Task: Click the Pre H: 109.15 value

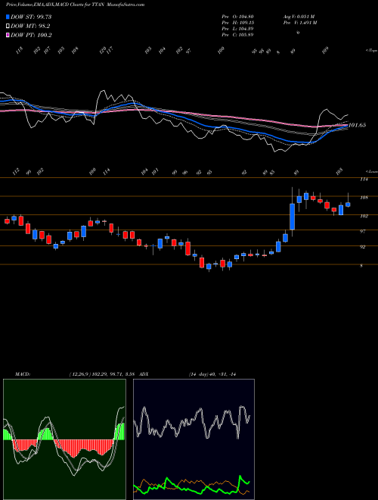Action: [x=237, y=23]
